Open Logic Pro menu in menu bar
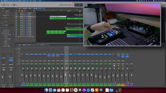The width and height of the screenshot is (166, 93). 6,1
